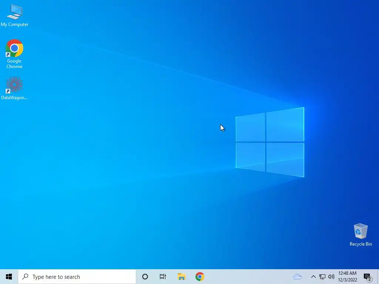
Task: Open the speaker volume control
Action: pyautogui.click(x=331, y=277)
